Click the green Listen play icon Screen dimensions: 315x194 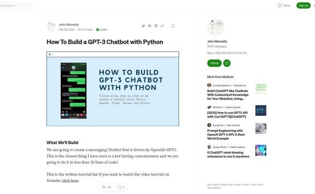coord(97,30)
